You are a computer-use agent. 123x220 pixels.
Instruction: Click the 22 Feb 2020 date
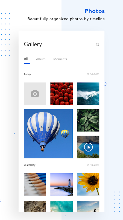point(93,74)
